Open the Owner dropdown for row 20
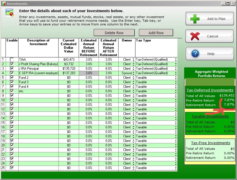 coord(133,145)
